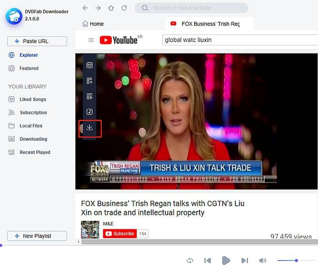Image resolution: width=318 pixels, height=273 pixels.
Task: Click the play queue icon on video
Action: coord(89,97)
